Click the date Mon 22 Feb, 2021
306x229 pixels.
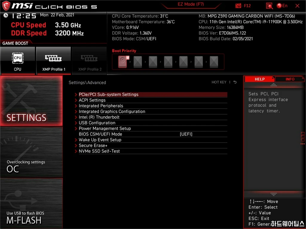57,15
